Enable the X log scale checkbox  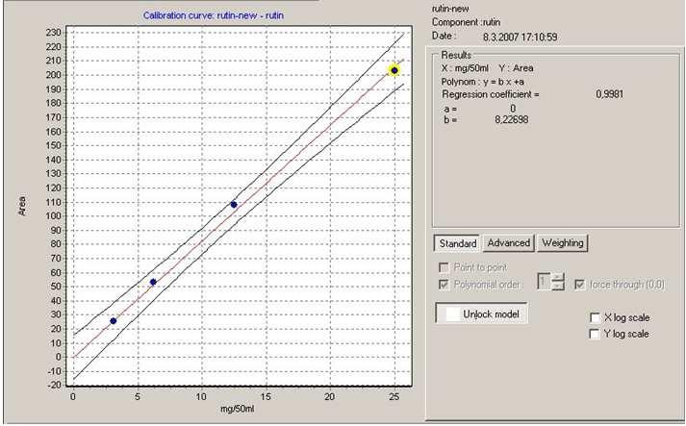point(595,317)
